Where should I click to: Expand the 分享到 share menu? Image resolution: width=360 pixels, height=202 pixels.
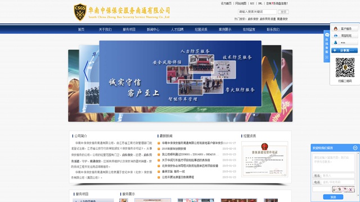point(344,50)
